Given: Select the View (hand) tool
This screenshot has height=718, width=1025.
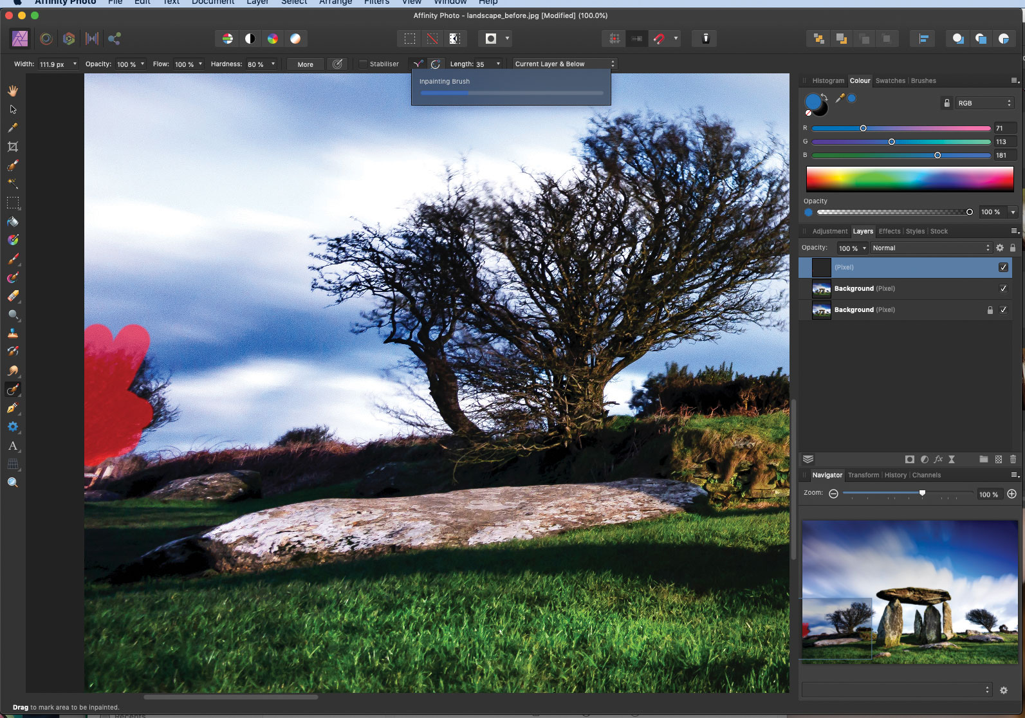Looking at the screenshot, I should [x=12, y=91].
